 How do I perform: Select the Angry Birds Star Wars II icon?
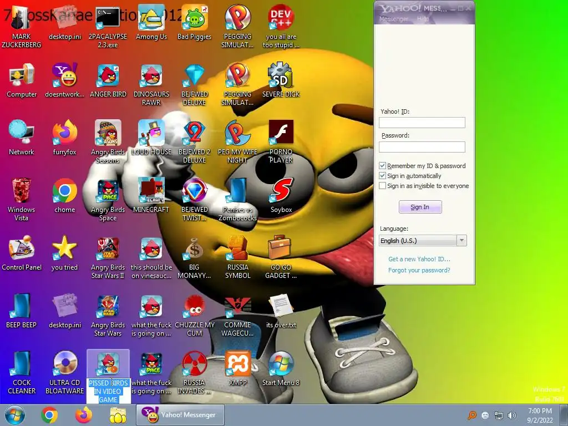click(x=108, y=257)
